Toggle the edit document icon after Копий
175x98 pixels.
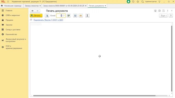[x=68, y=16]
